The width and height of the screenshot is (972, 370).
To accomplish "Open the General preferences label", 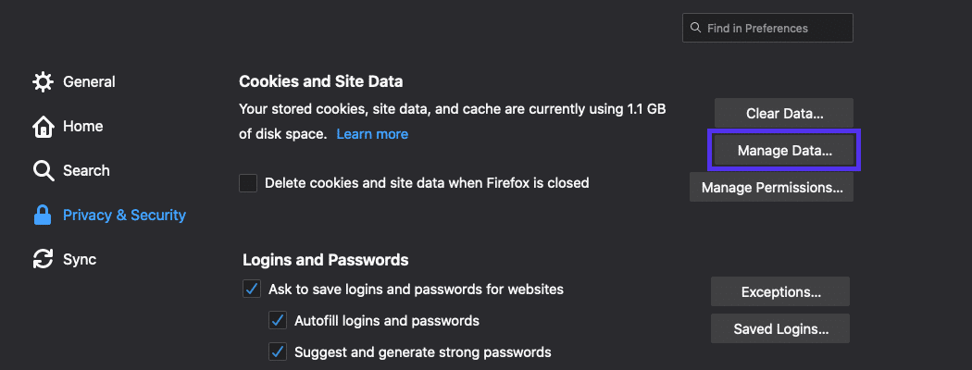I will coord(89,82).
